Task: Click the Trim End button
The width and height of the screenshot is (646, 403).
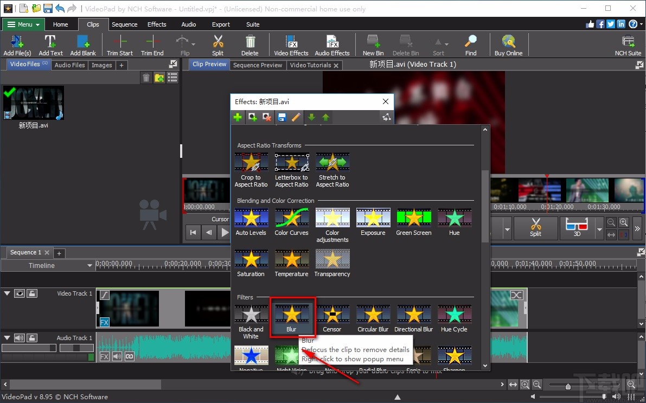Action: pyautogui.click(x=152, y=45)
